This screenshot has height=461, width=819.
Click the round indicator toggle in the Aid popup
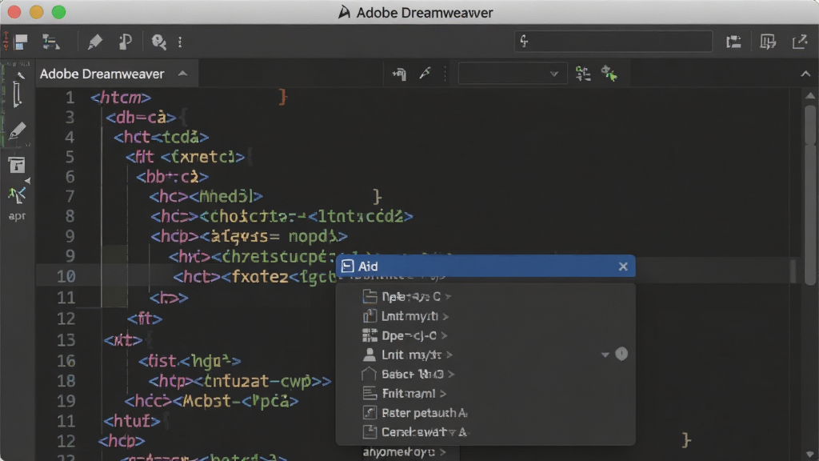[x=621, y=355]
